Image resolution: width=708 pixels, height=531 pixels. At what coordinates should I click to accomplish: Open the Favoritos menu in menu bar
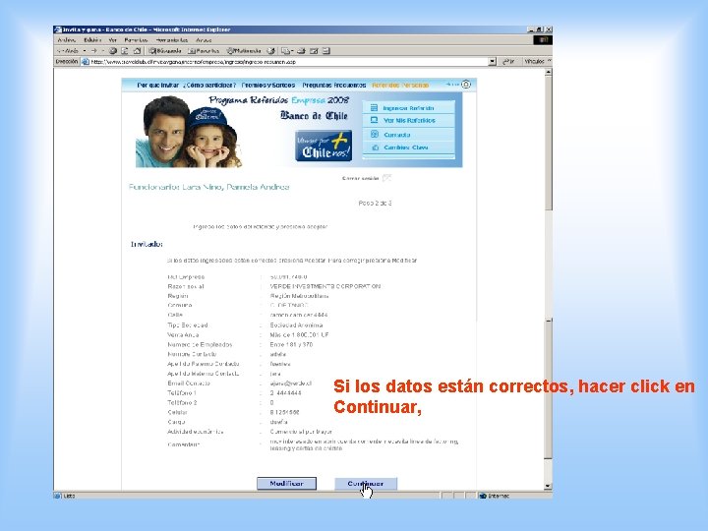pyautogui.click(x=136, y=40)
